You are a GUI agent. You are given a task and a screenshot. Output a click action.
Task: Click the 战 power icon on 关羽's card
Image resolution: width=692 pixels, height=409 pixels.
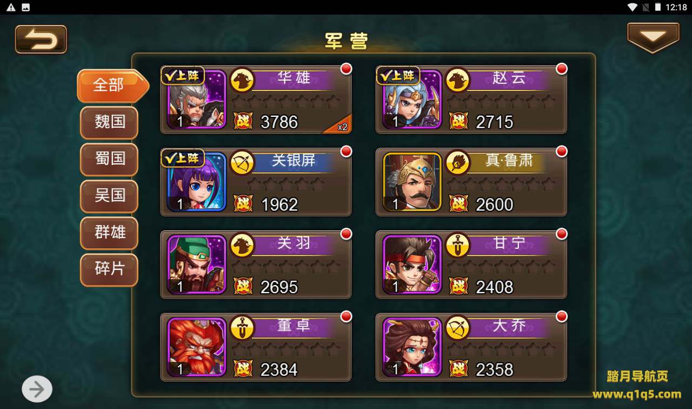tap(243, 286)
